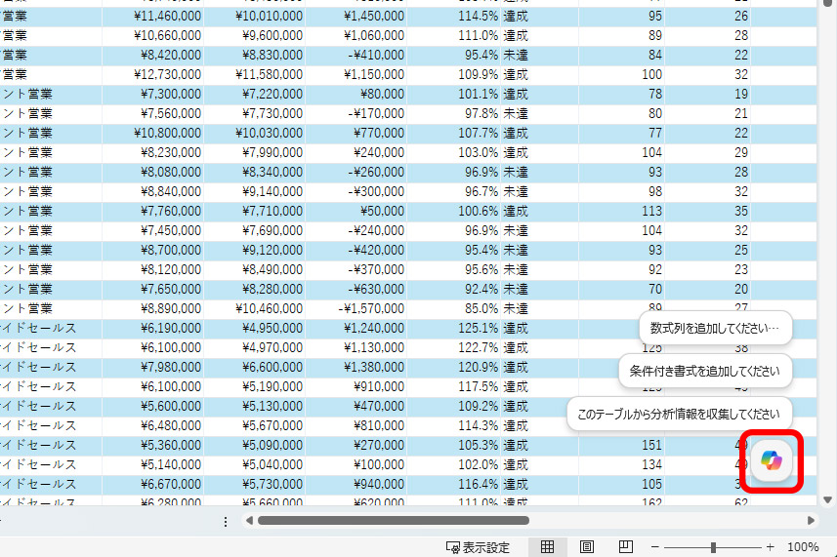Image resolution: width=837 pixels, height=557 pixels.
Task: Select cell -¥260,000
Action: (x=356, y=172)
